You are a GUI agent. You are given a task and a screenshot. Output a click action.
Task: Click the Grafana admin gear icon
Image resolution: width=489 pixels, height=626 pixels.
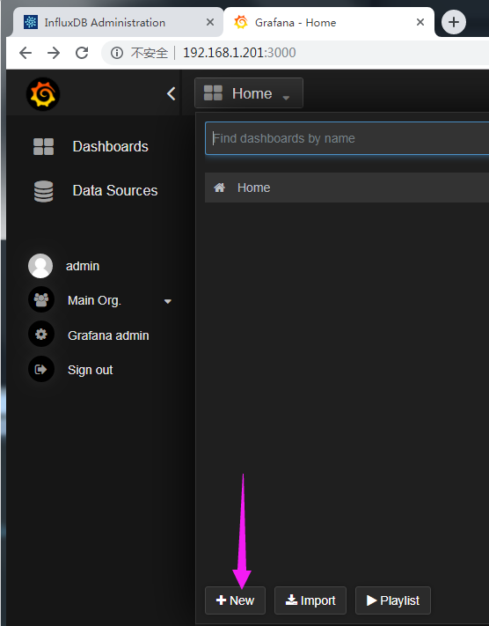(x=41, y=335)
